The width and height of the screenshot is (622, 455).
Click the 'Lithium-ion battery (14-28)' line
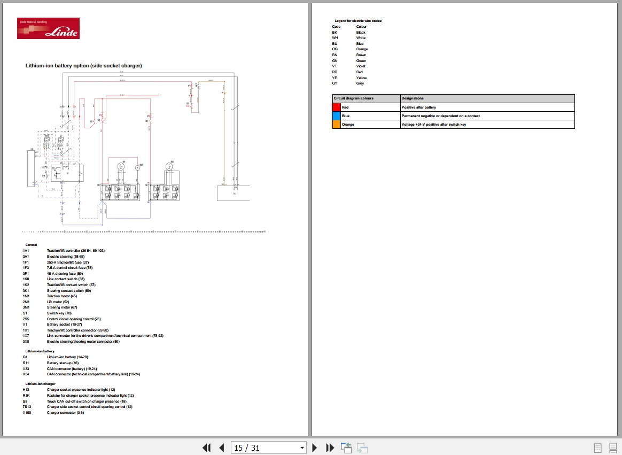(67, 357)
